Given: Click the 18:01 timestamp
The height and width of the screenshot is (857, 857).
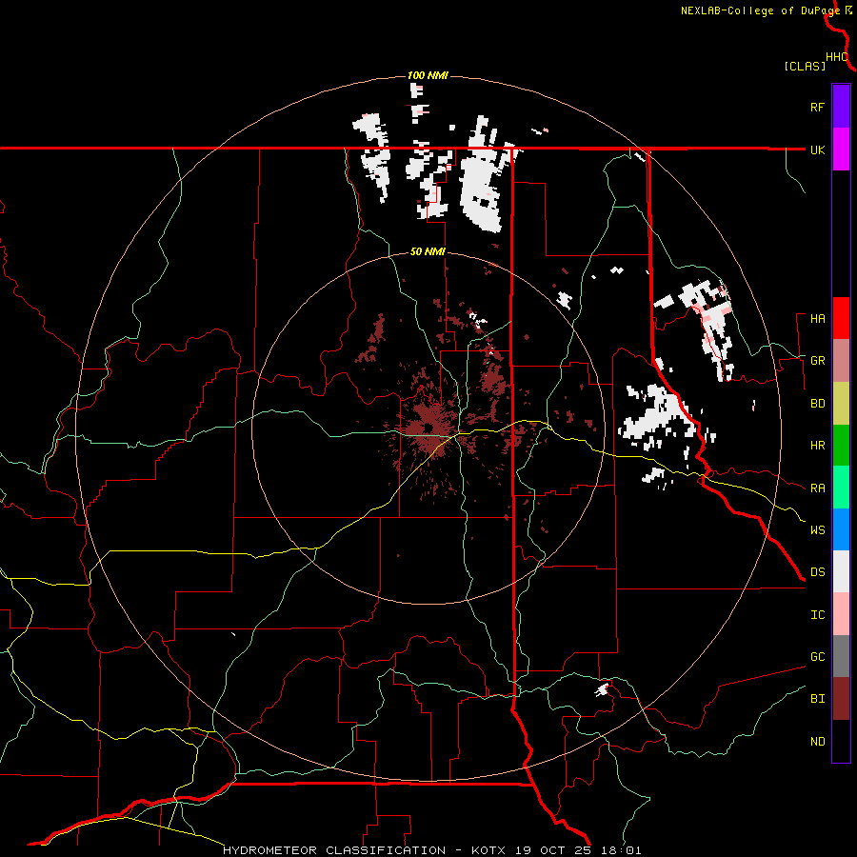Looking at the screenshot, I should pos(623,850).
